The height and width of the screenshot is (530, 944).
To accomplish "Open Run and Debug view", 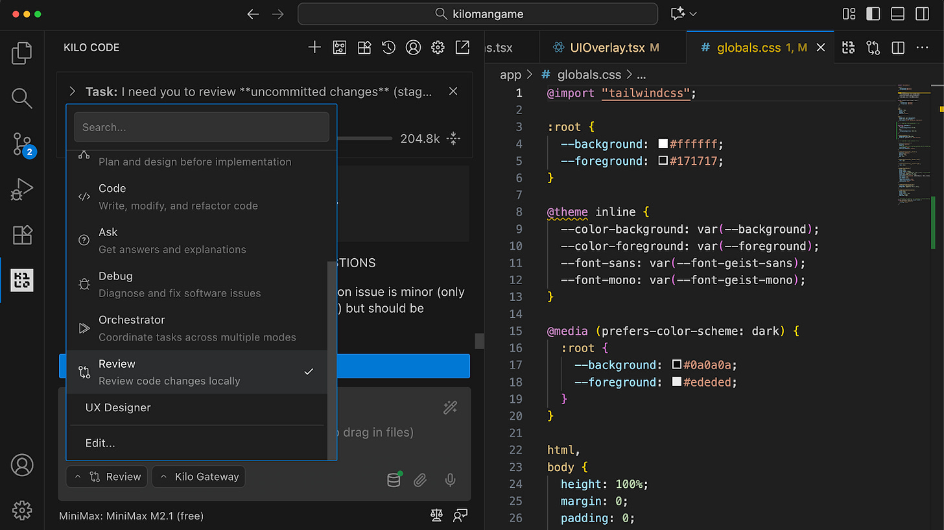I will point(22,189).
